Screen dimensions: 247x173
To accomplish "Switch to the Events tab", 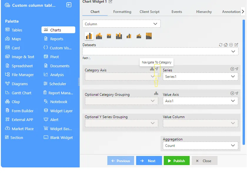I will [177, 12].
